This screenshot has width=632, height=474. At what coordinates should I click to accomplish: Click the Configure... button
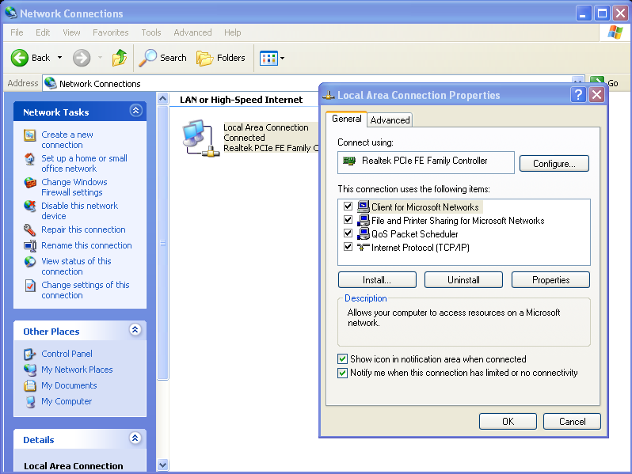pyautogui.click(x=554, y=164)
